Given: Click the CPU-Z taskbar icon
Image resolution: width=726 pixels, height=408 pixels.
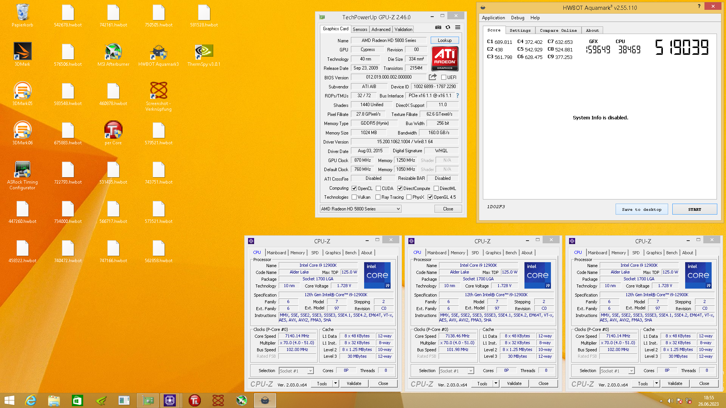Looking at the screenshot, I should (x=170, y=400).
